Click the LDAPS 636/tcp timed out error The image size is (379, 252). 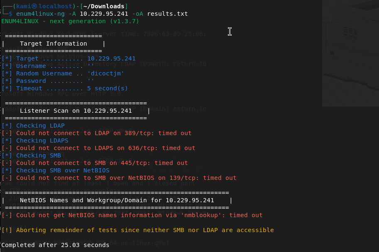pyautogui.click(x=105, y=148)
